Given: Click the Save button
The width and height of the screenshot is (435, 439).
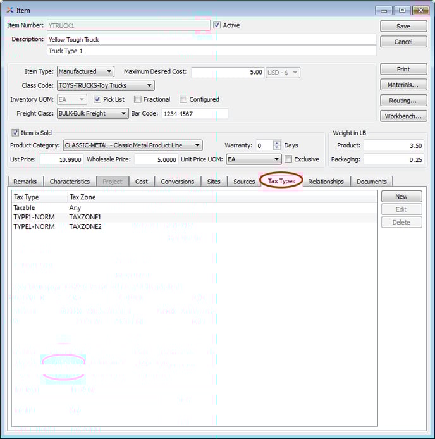Looking at the screenshot, I should click(x=403, y=26).
